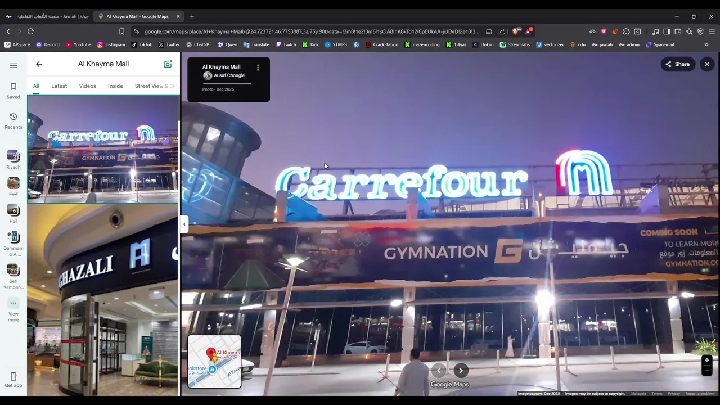Switch to the Jawlah browser tab
This screenshot has height=405, width=720.
pos(47,16)
